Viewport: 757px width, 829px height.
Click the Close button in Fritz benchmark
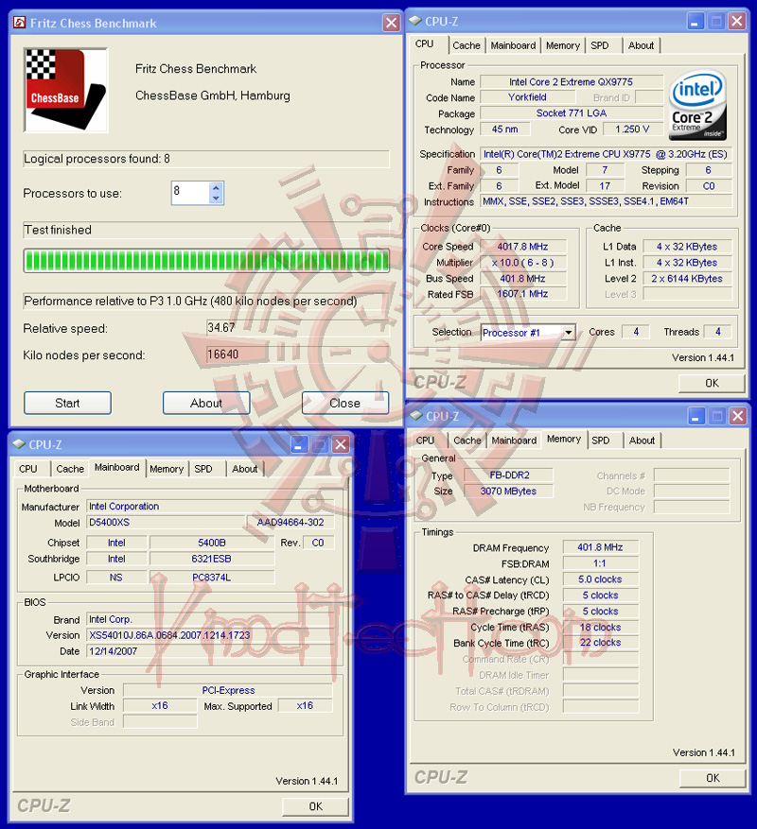point(345,403)
